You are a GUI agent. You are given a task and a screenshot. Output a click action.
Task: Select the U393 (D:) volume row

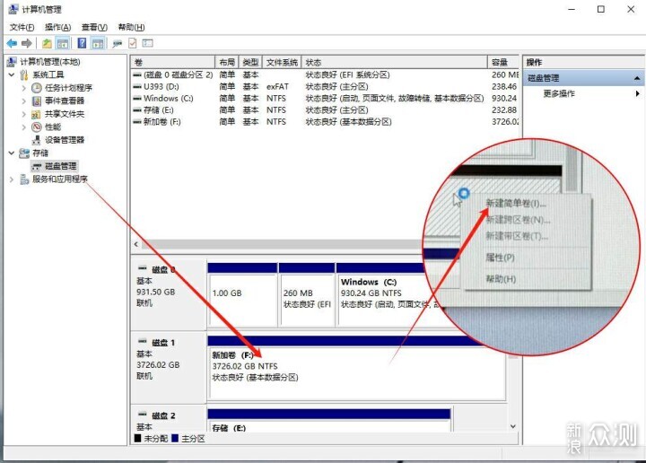click(x=325, y=86)
